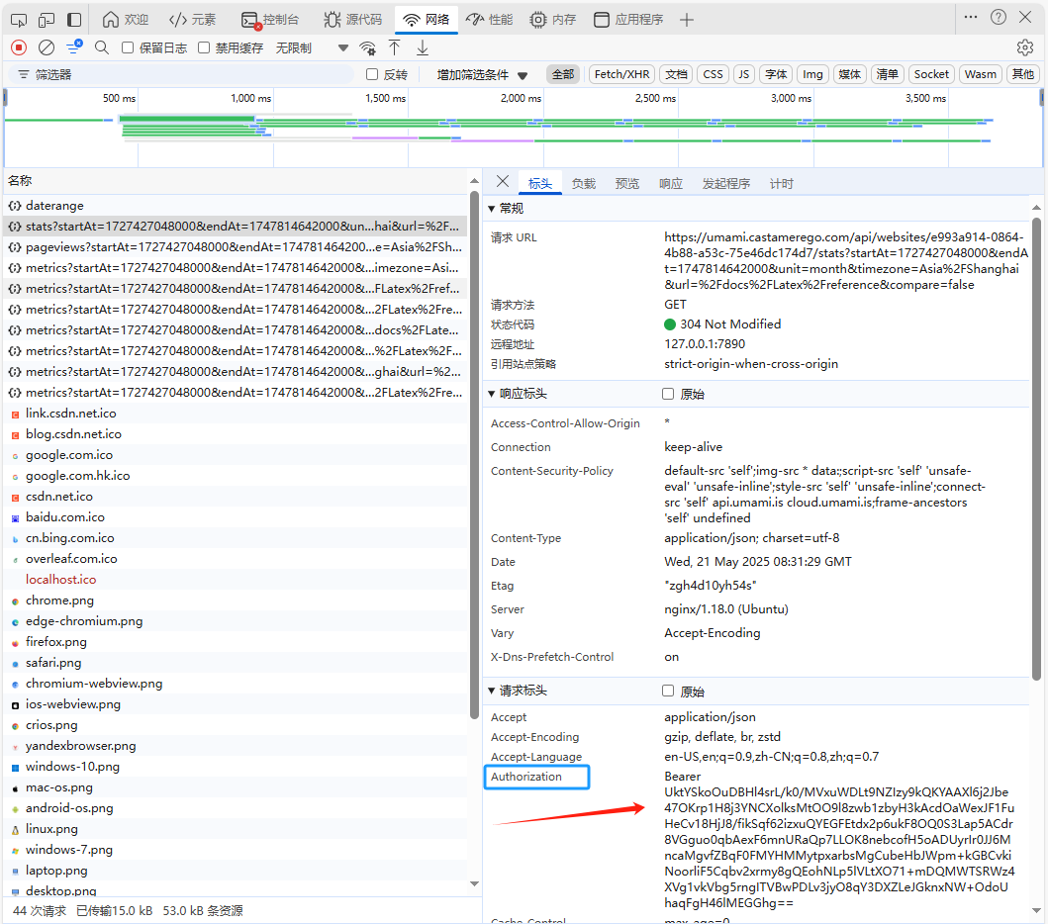This screenshot has height=924, width=1048.
Task: Toggle the inspect element picker icon
Action: [19, 20]
